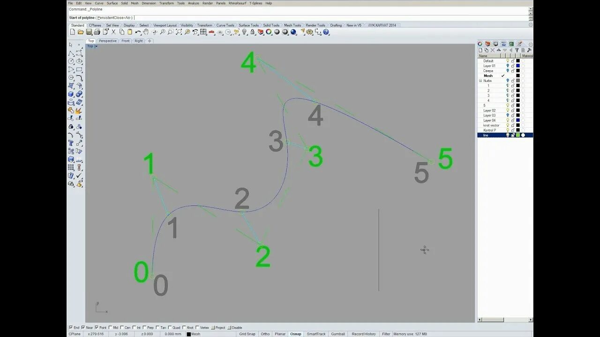Viewport: 600px width, 337px height.
Task: Toggle Gumball in status bar
Action: [338, 334]
